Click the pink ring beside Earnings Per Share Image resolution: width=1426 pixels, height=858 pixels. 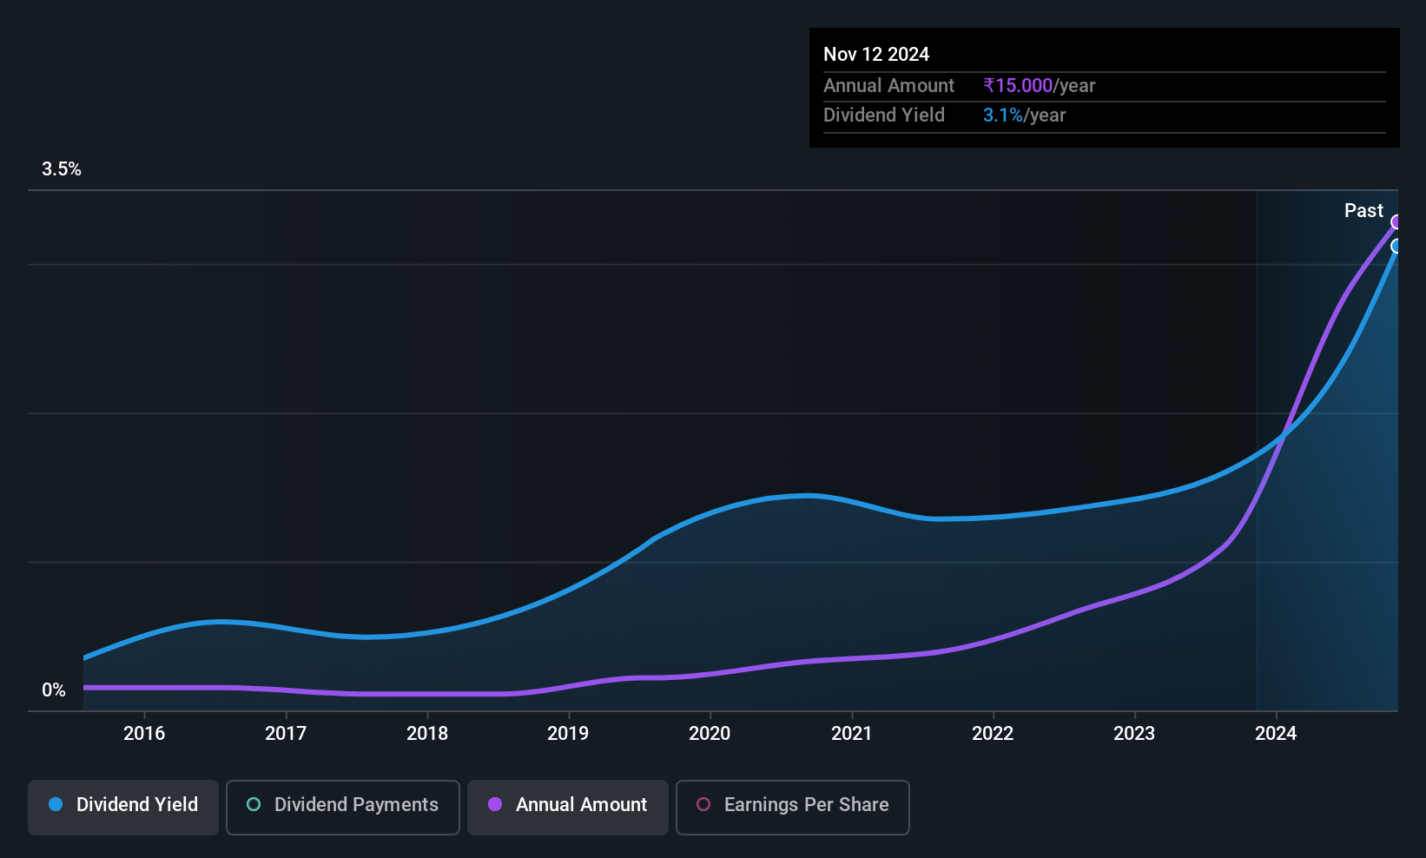tap(703, 805)
